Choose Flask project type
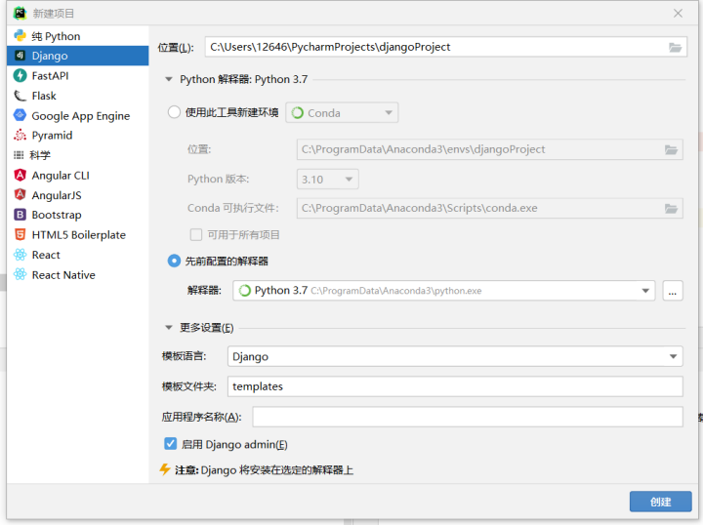Image resolution: width=703 pixels, height=525 pixels. tap(77, 96)
